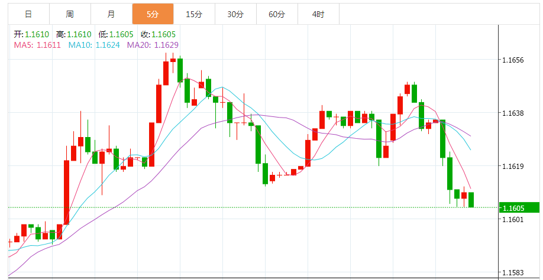Switch chart to 15分 interval
This screenshot has height=280, width=543.
(x=194, y=14)
